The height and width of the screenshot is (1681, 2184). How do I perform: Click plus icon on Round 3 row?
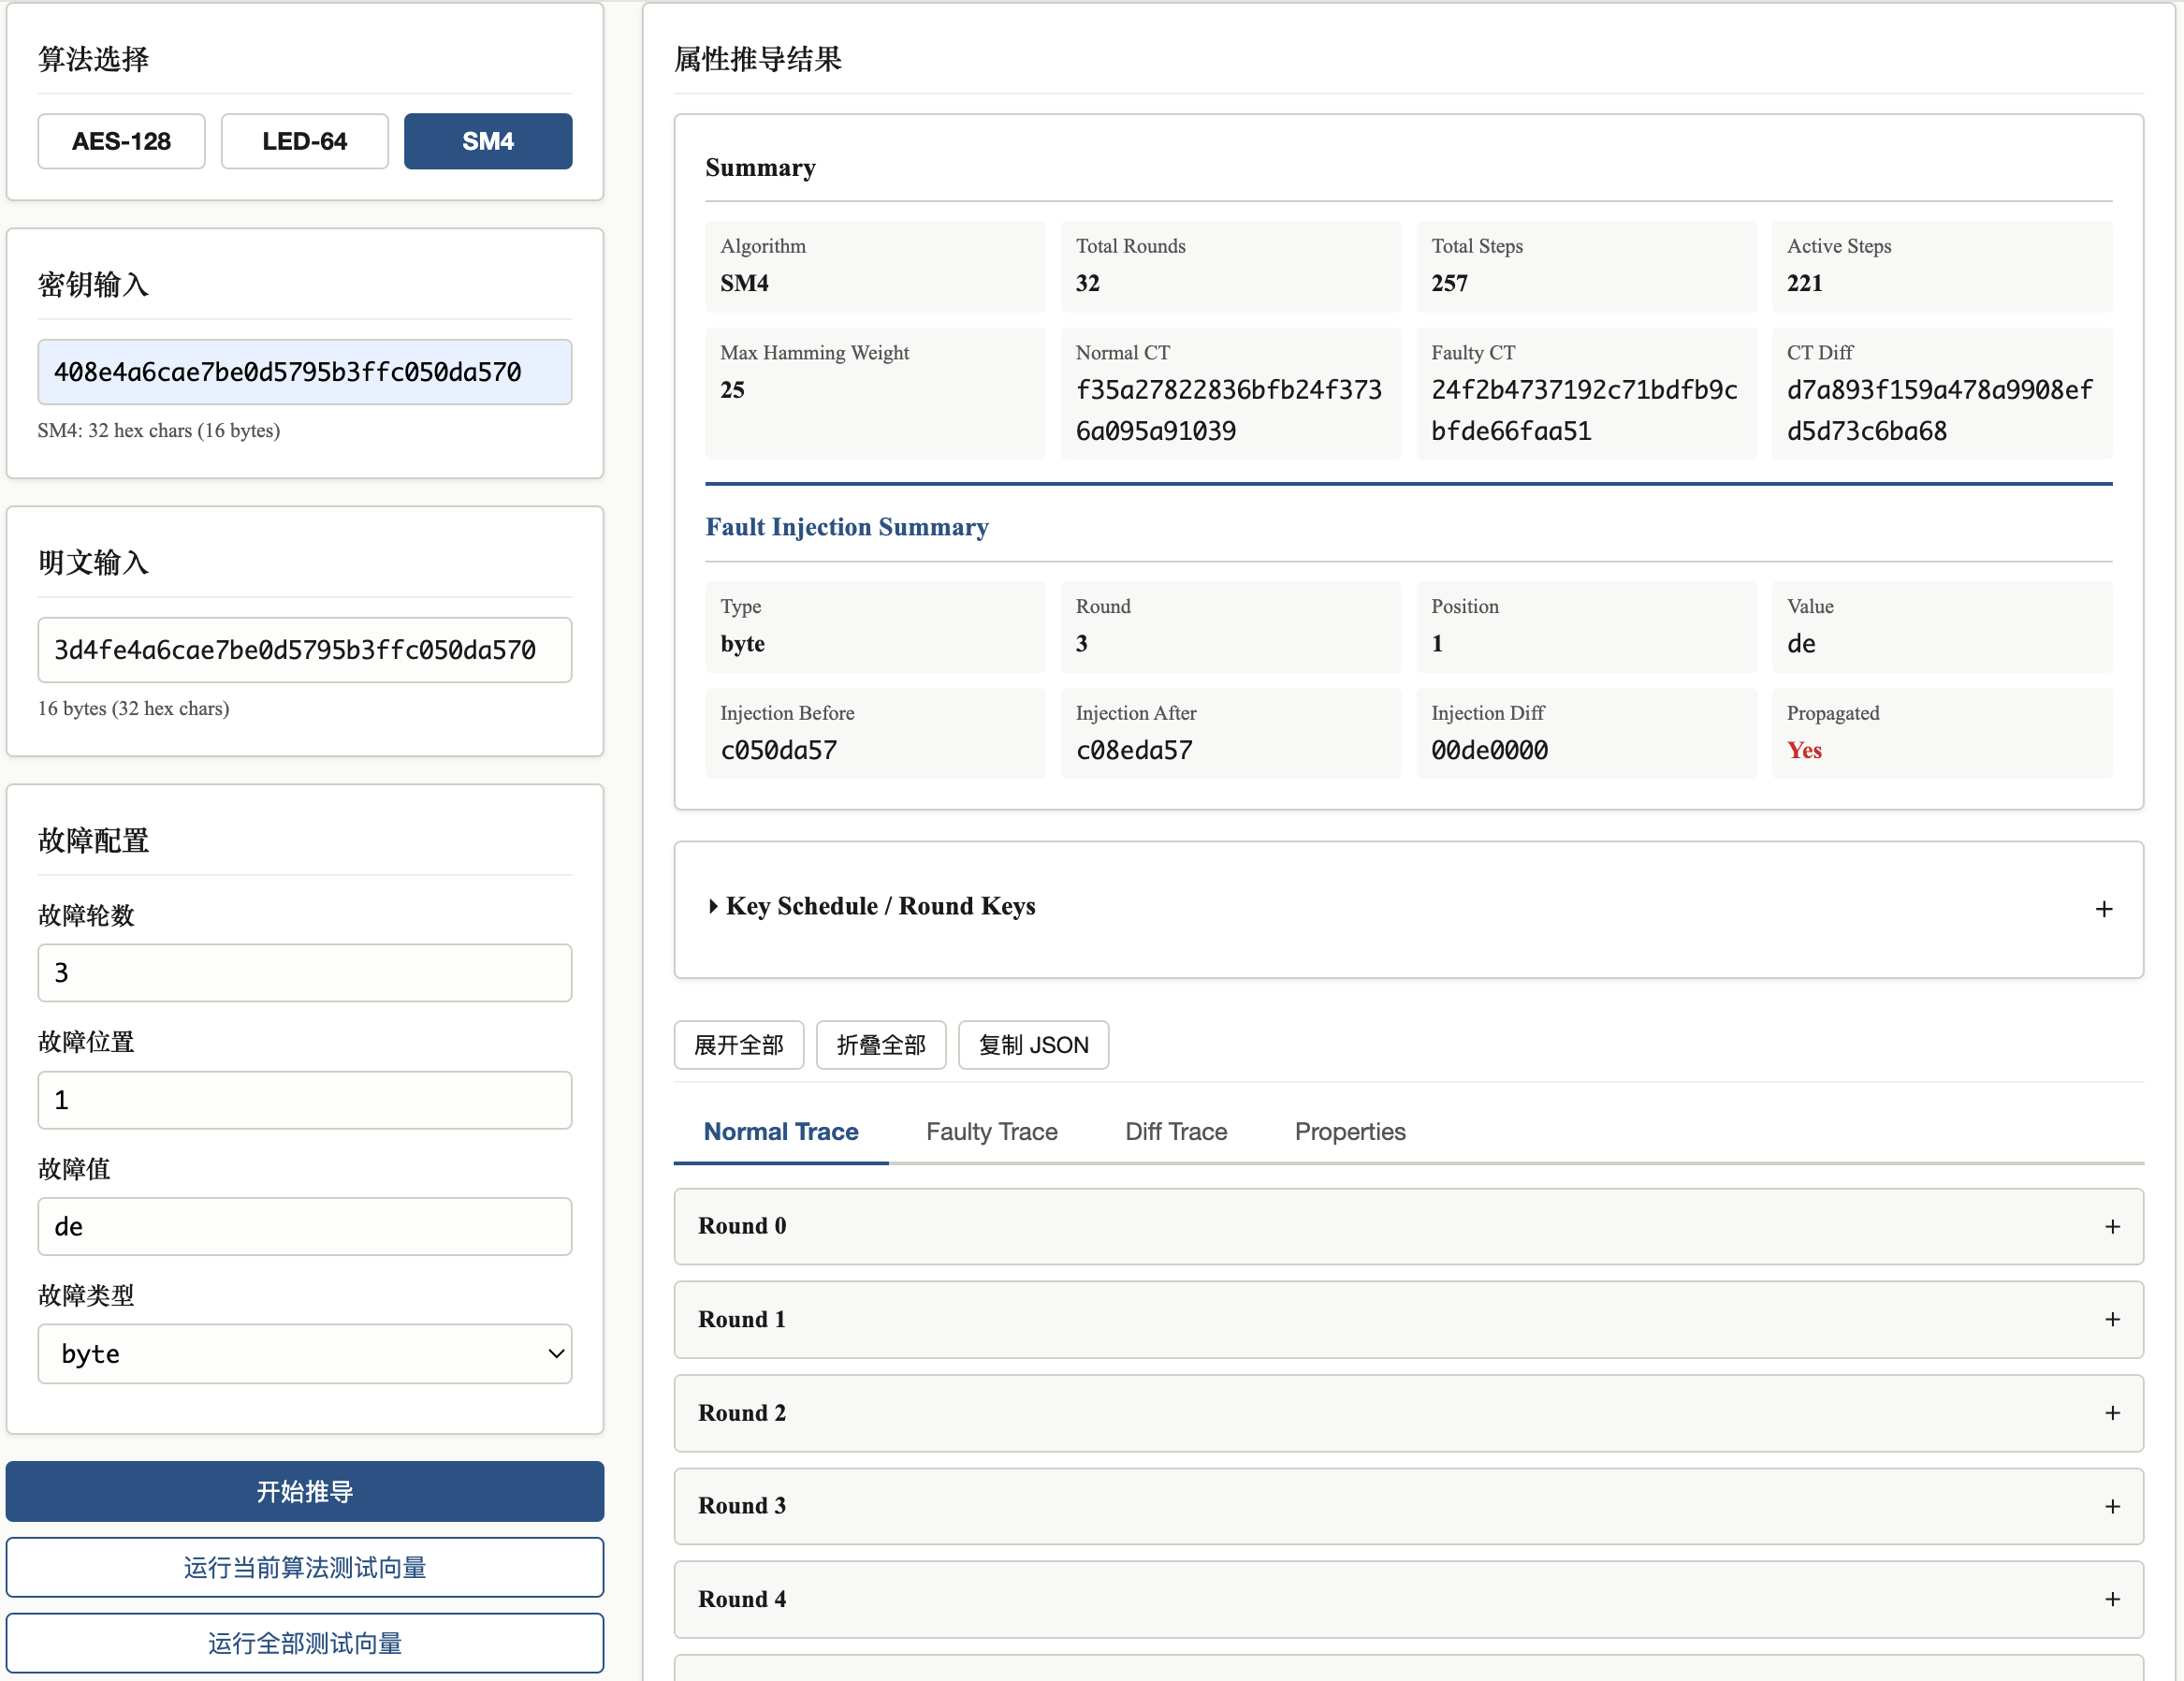coord(2111,1505)
